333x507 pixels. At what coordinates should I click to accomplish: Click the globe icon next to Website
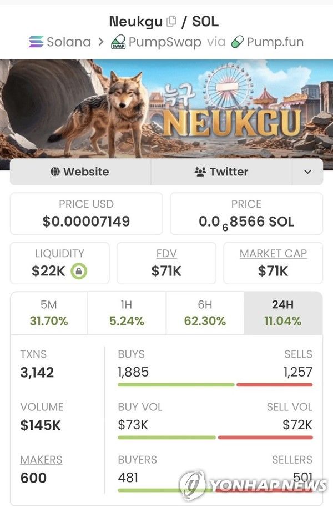click(x=56, y=172)
